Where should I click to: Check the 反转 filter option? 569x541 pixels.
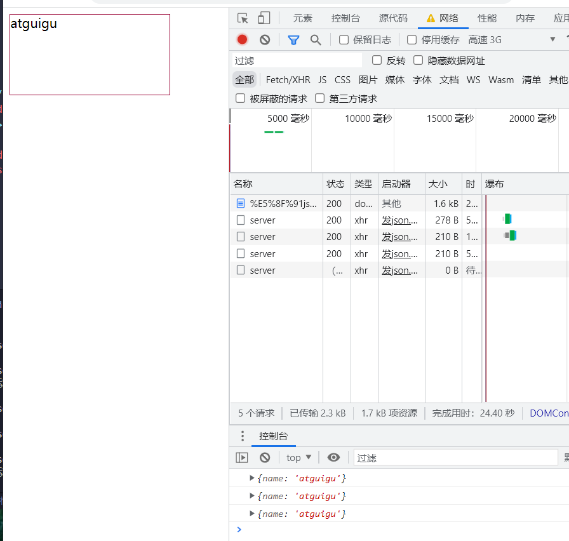point(377,60)
